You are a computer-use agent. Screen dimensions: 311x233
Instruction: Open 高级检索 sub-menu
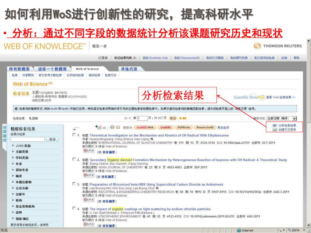pyautogui.click(x=94, y=75)
